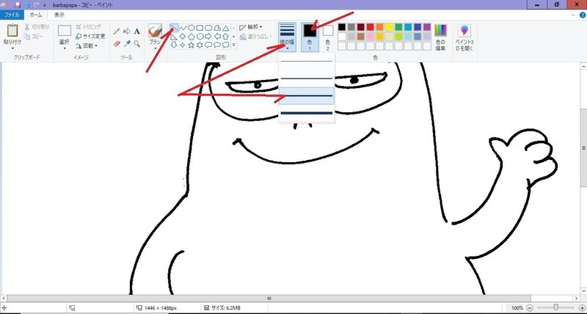Screen dimensions: 587x314
Task: Select the Oval callout shape
Action: tap(217, 45)
